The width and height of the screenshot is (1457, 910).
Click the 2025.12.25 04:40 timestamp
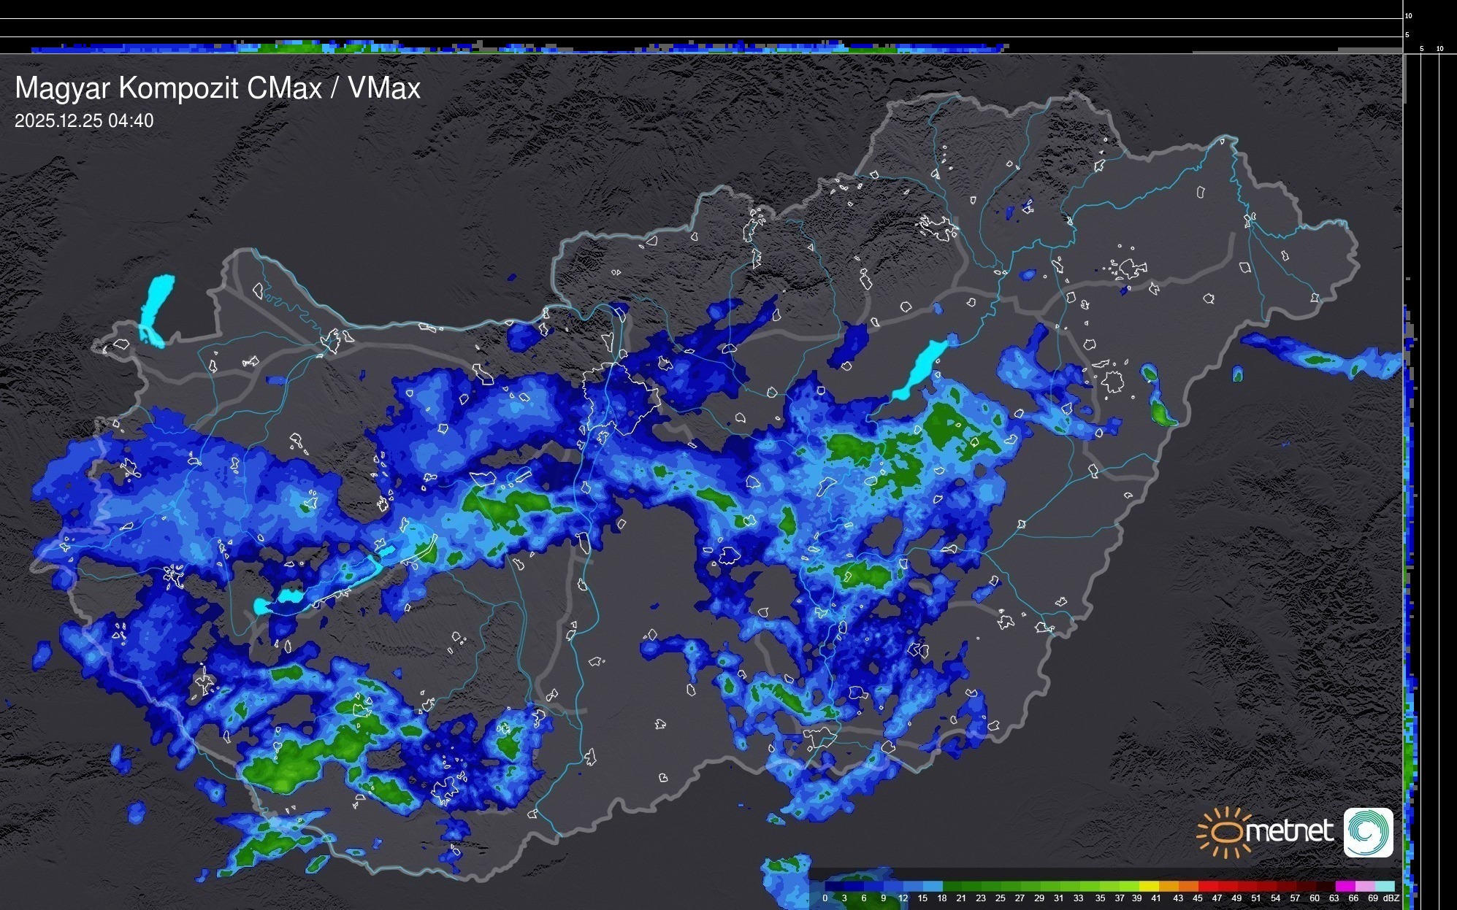(x=84, y=121)
